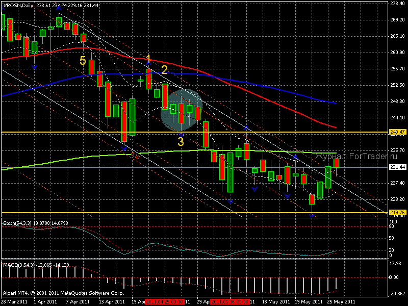Select the Stochastic scale value 50
Viewport: 408px width, 306px height.
(x=392, y=238)
